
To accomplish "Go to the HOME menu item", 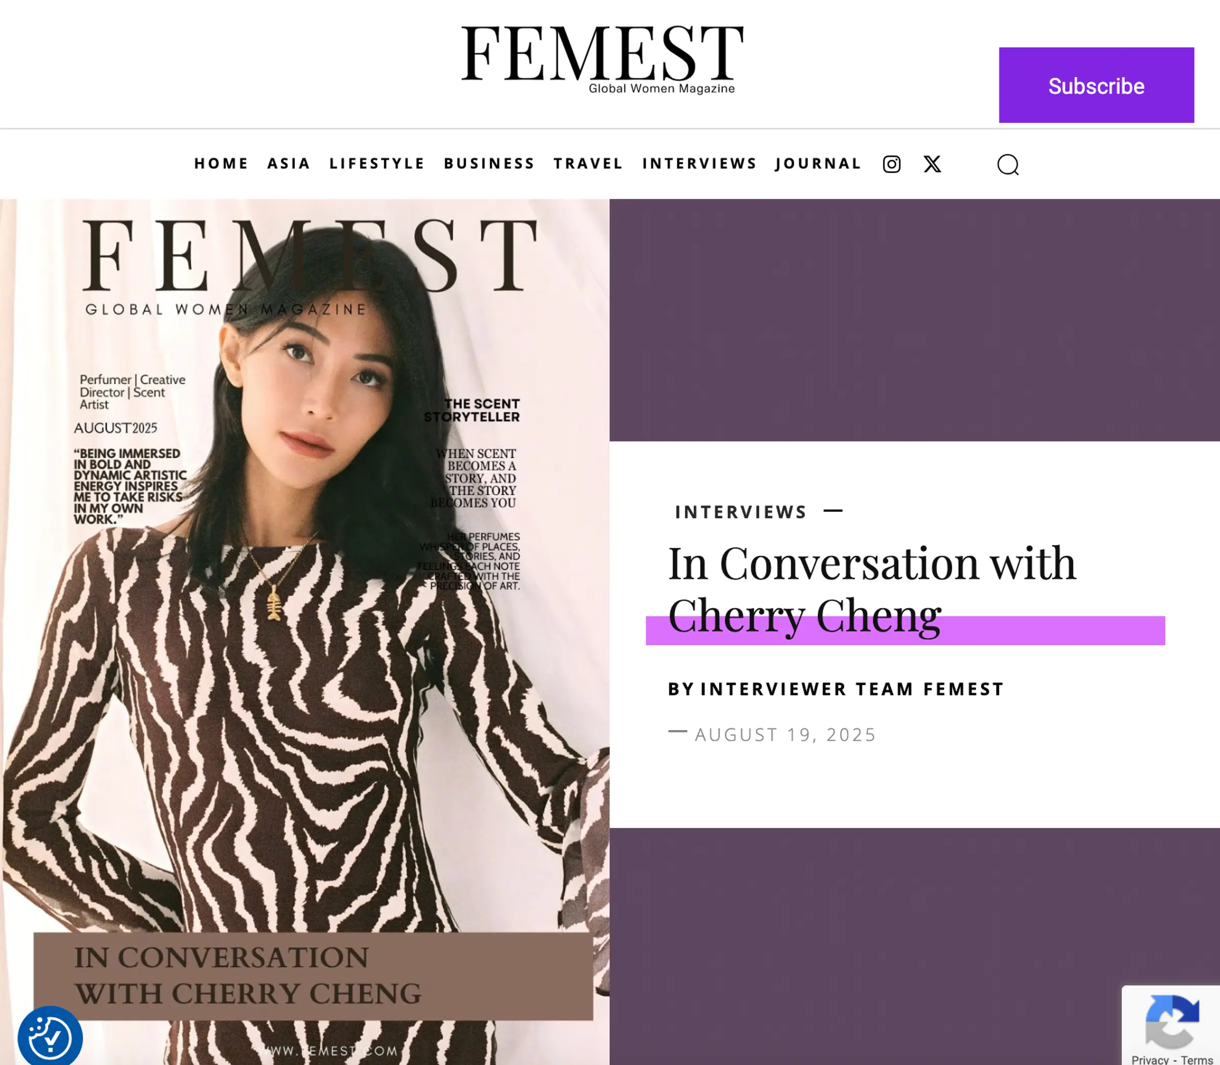I will [x=221, y=163].
